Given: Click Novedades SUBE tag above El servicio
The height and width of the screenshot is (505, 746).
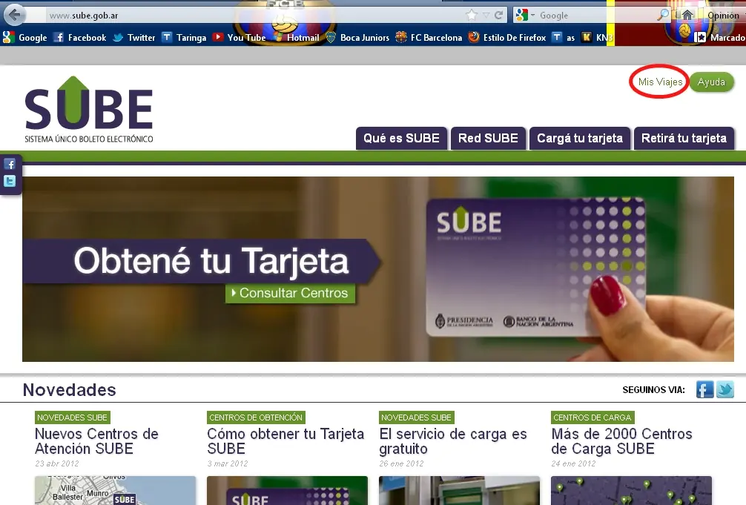Looking at the screenshot, I should 416,417.
